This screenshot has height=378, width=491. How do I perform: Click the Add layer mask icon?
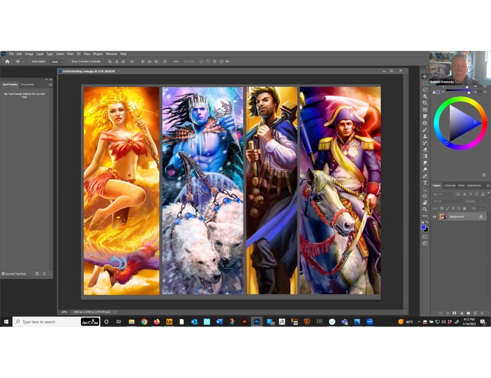pos(454,313)
